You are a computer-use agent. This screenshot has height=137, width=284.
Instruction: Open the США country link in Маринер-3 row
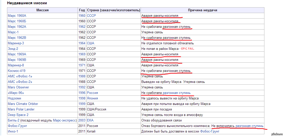click(91, 43)
